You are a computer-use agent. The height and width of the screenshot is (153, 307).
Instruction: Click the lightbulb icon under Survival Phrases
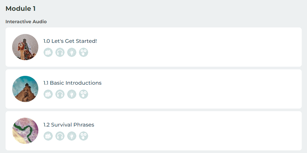point(72,136)
